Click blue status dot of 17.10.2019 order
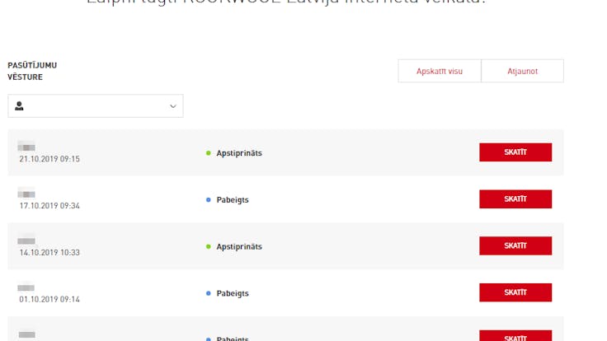The height and width of the screenshot is (341, 607). pyautogui.click(x=209, y=200)
